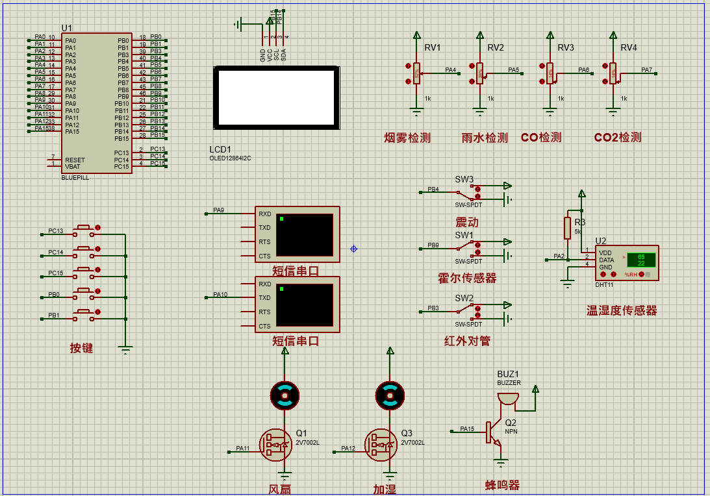This screenshot has height=496, width=710.
Task: Select the LCD1 OLED display screen
Action: tap(277, 98)
